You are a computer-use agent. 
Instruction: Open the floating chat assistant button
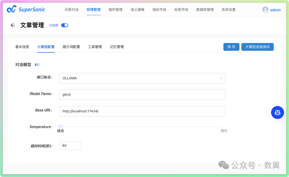pos(277,112)
